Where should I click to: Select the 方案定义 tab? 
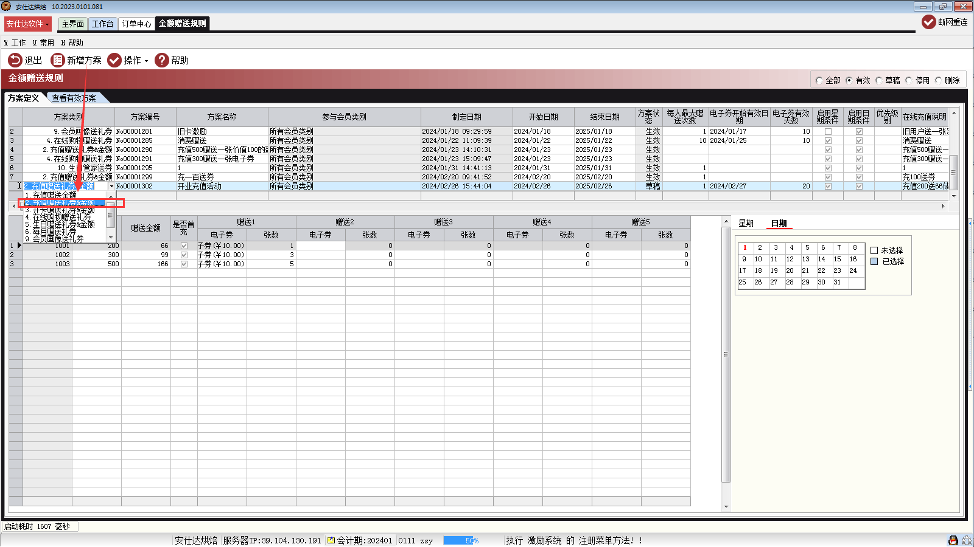pyautogui.click(x=24, y=98)
